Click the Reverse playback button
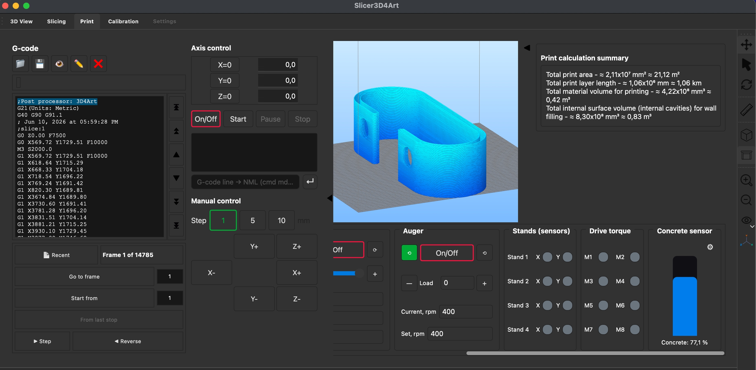 128,341
